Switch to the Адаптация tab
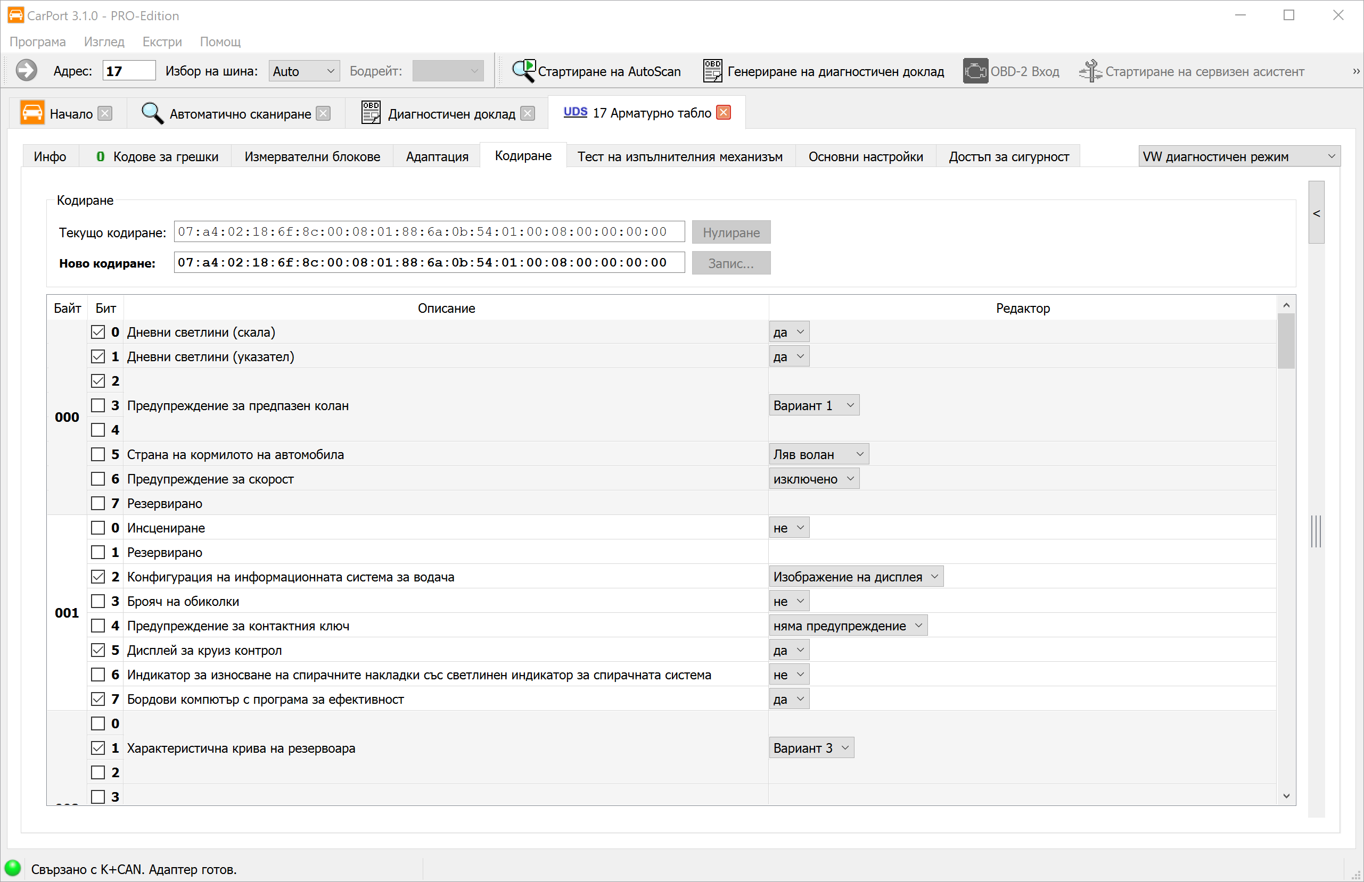 tap(437, 156)
